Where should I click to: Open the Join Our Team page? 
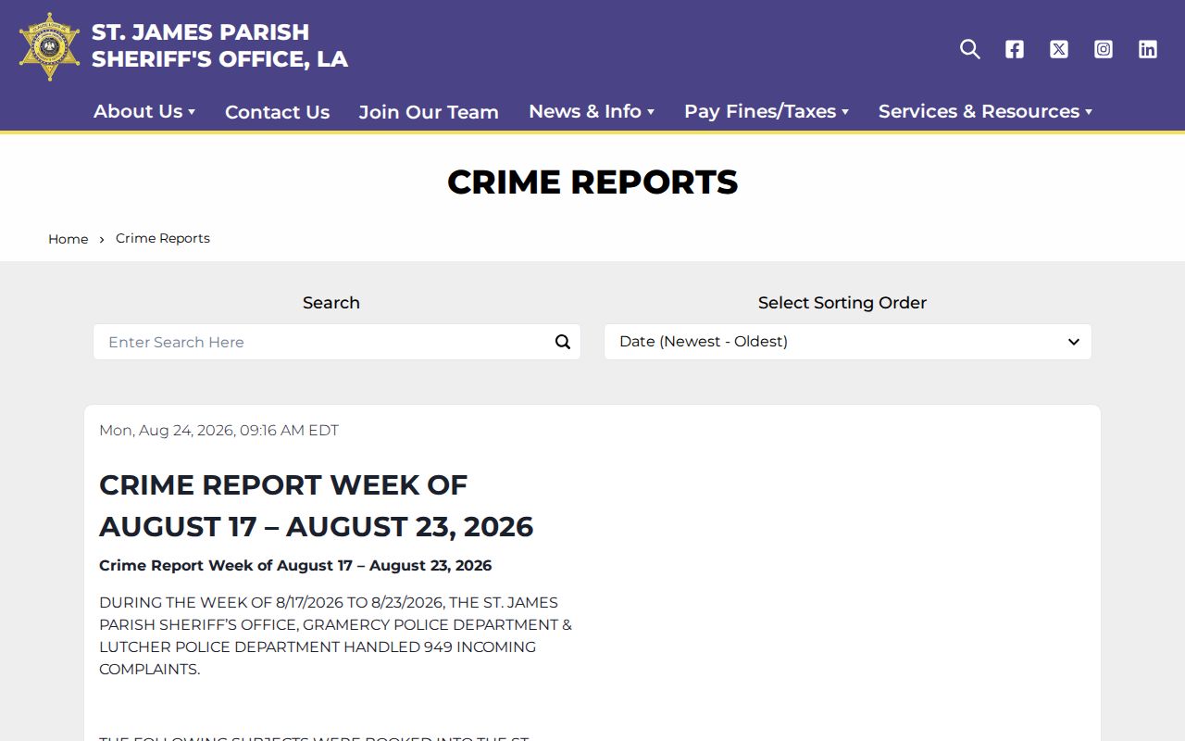pos(429,112)
